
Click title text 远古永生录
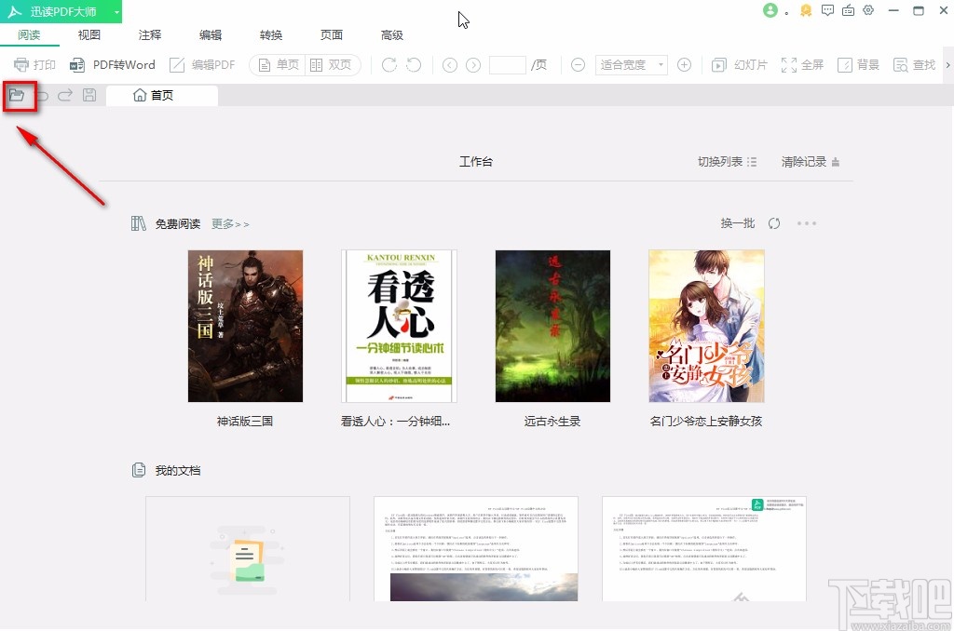click(x=552, y=422)
